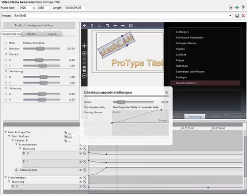This screenshot has width=247, height=195.
Task: Click the Length field showing 00:00:04;29
Action: tap(75, 8)
